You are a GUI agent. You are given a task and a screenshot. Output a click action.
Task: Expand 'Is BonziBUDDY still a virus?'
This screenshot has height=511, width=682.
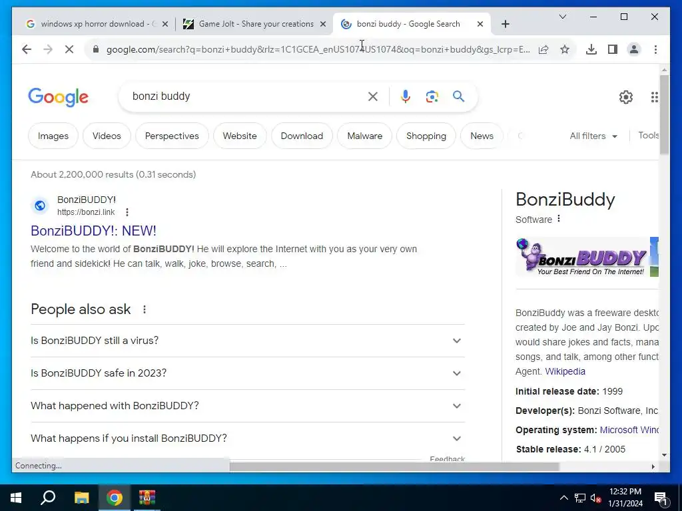248,341
